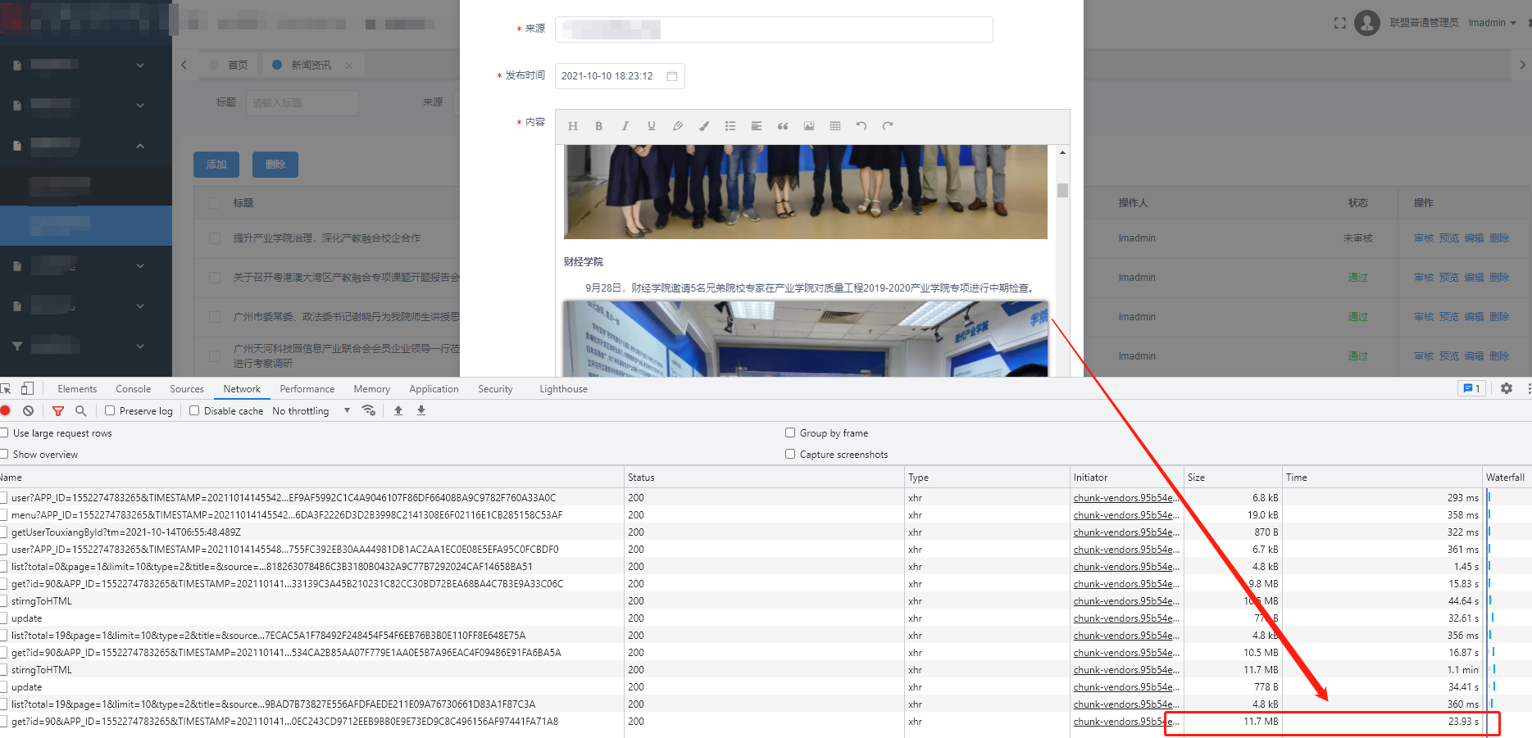Click the 添加 button
Image resolution: width=1532 pixels, height=738 pixels.
[x=216, y=164]
